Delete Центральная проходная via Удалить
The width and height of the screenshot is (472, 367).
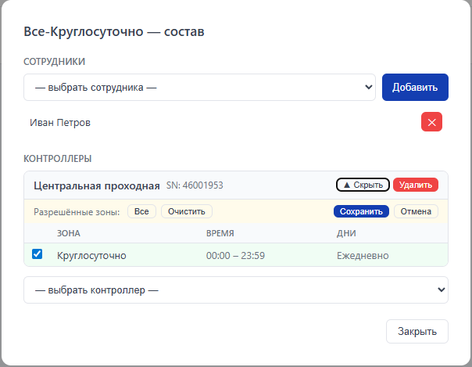pos(416,185)
